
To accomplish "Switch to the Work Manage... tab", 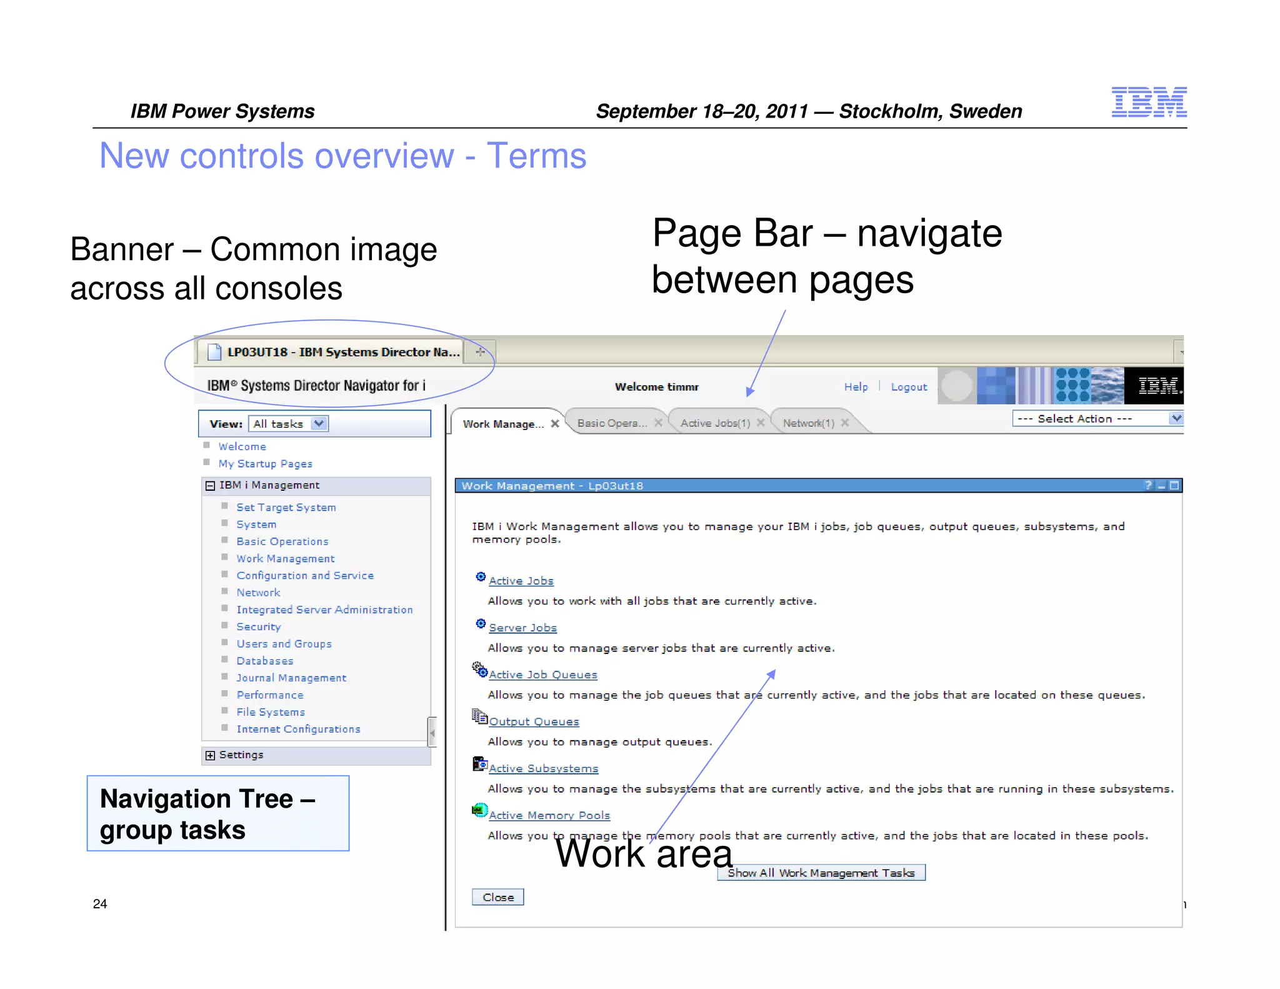I will [x=503, y=424].
